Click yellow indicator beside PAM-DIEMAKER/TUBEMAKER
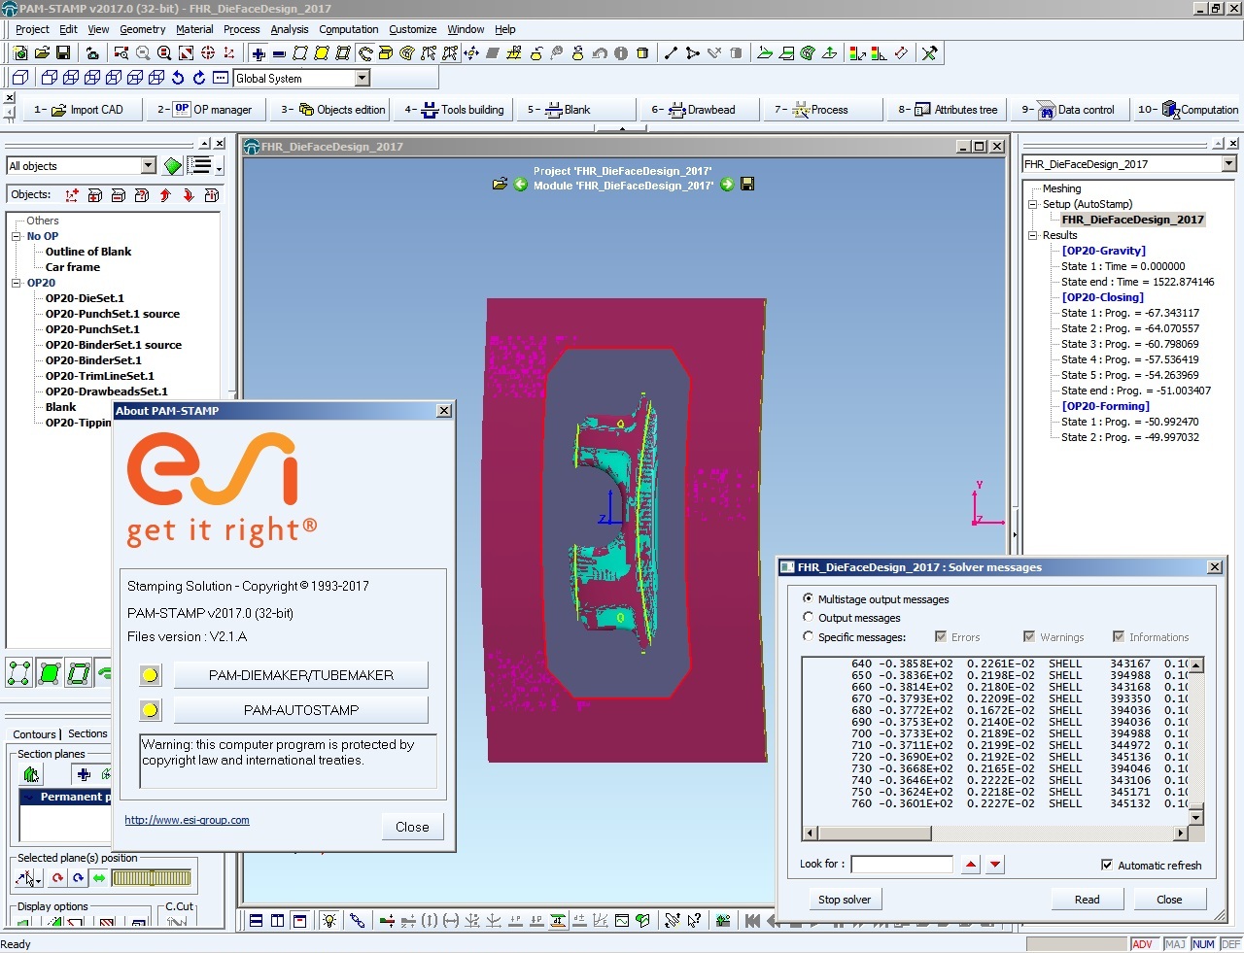This screenshot has height=953, width=1244. [150, 675]
